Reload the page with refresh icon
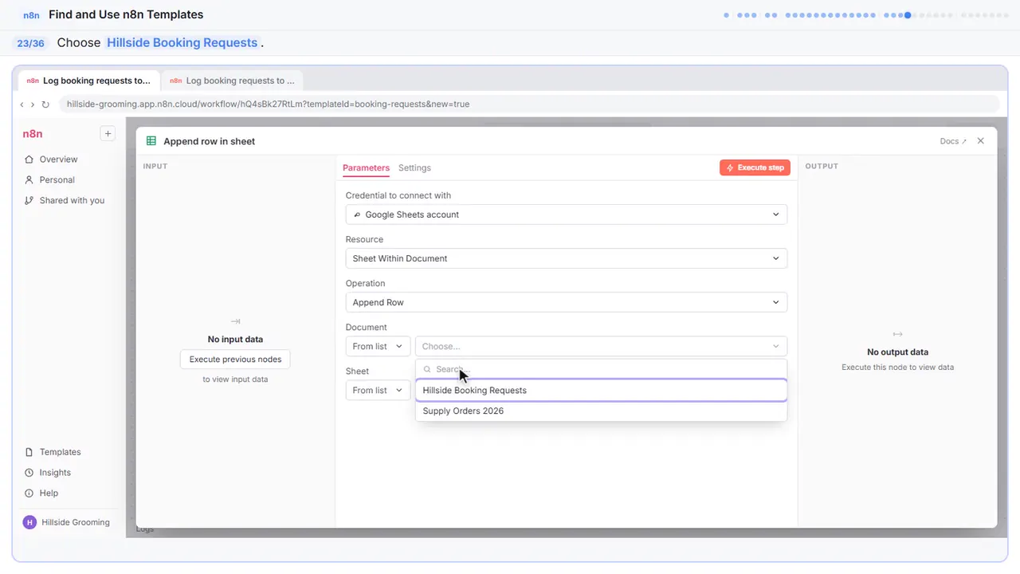1020x574 pixels. 45,104
